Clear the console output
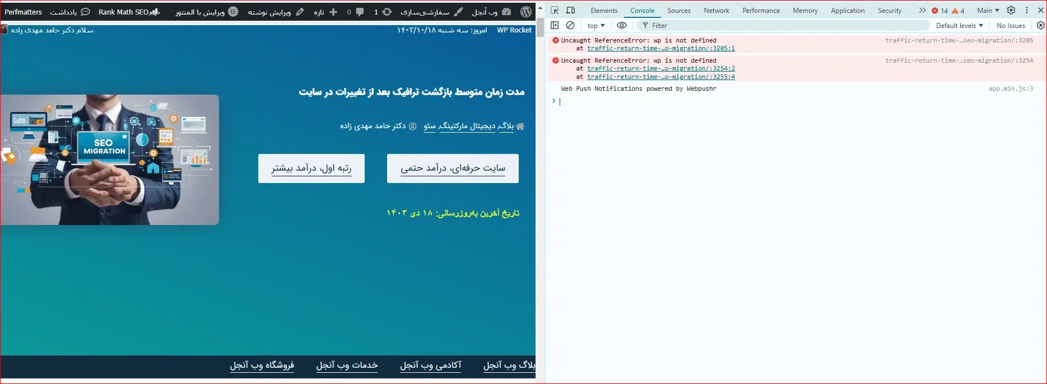Image resolution: width=1047 pixels, height=384 pixels. click(570, 25)
